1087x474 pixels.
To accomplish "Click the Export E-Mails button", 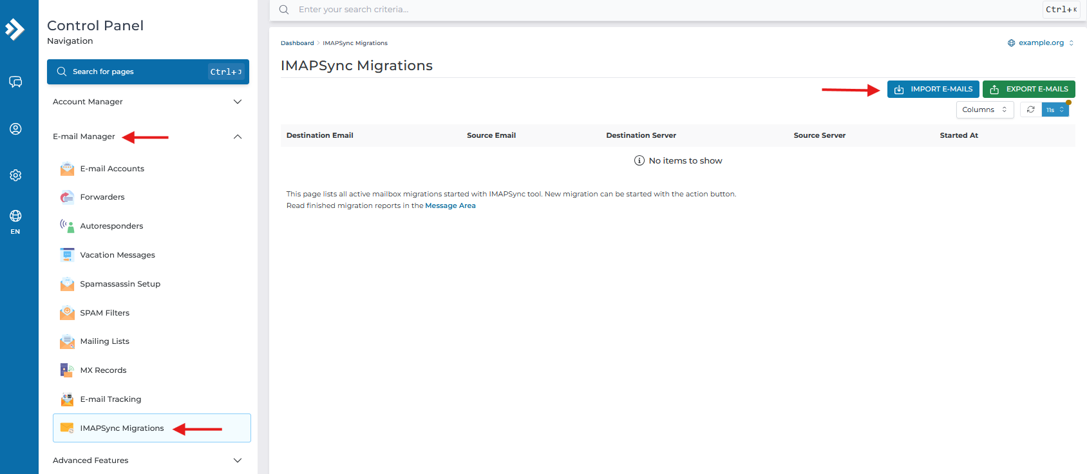I will pyautogui.click(x=1028, y=89).
